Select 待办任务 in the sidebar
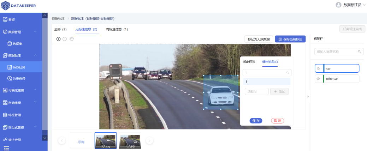This screenshot has height=151, width=367. [21, 67]
